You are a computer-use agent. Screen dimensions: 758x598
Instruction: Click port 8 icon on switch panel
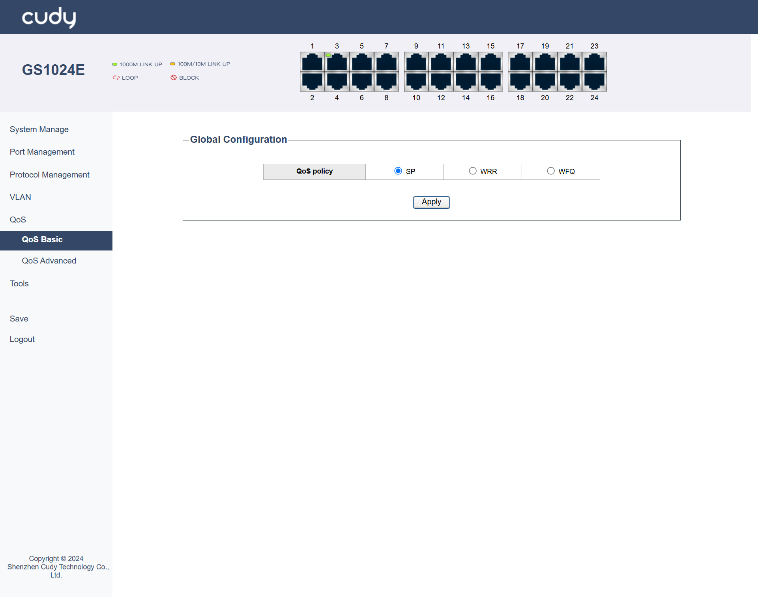(x=386, y=81)
